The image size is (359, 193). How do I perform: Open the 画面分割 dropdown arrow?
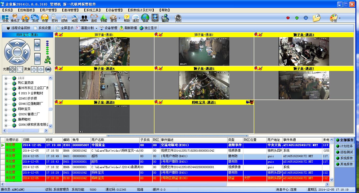pyautogui.click(x=96, y=28)
